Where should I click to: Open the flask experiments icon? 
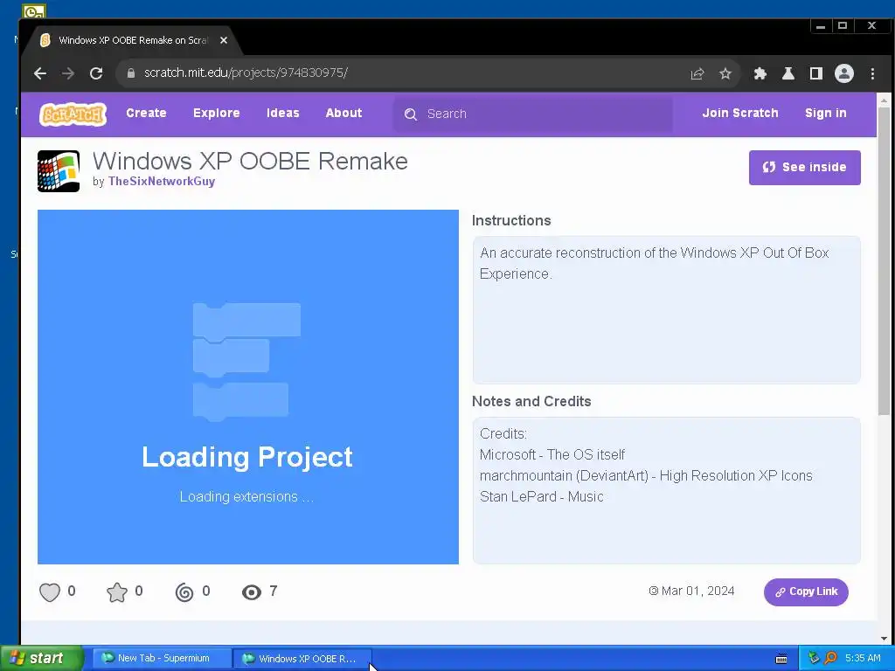[787, 73]
